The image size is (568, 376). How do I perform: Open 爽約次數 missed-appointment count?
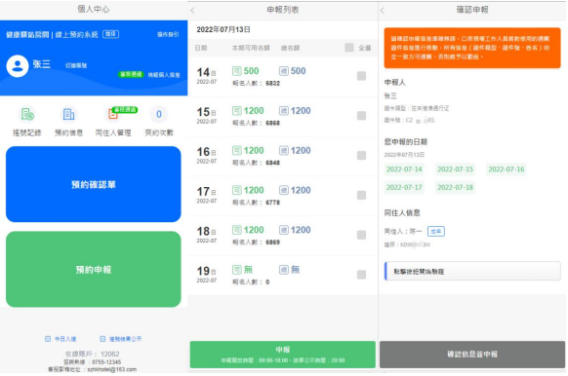pos(159,114)
